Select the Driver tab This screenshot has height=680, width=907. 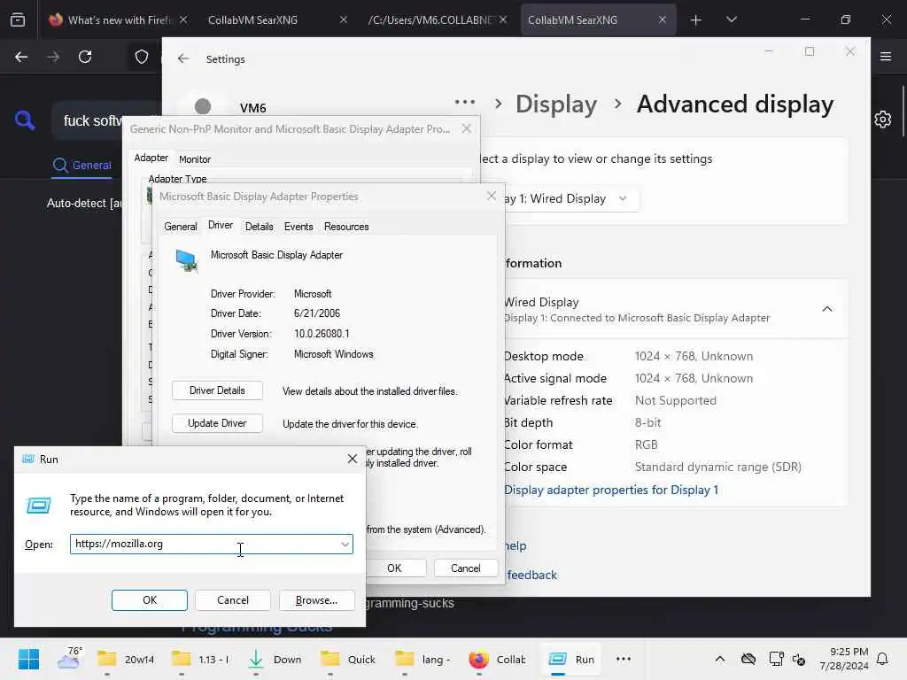[x=221, y=226]
